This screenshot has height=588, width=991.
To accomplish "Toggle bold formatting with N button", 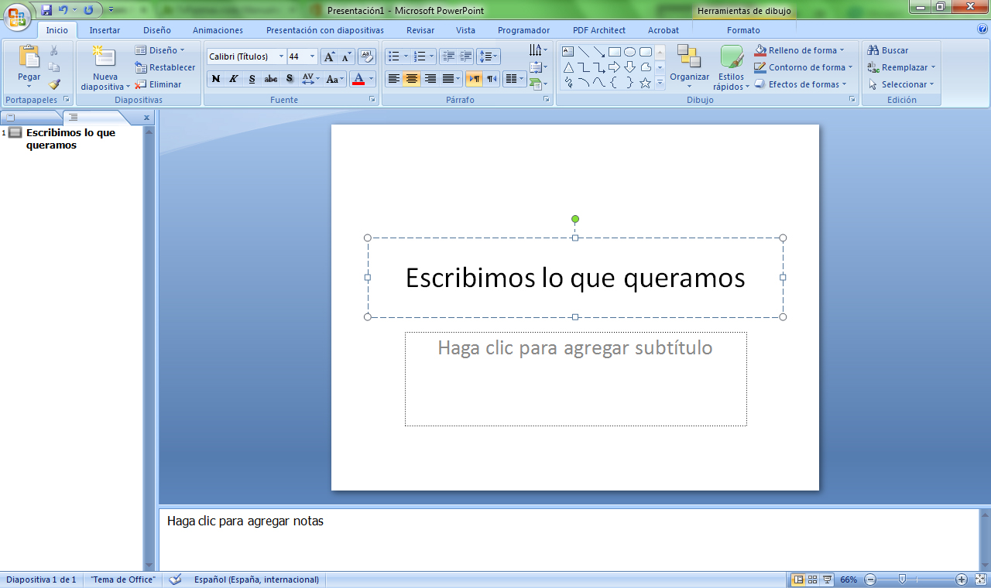I will [x=216, y=79].
